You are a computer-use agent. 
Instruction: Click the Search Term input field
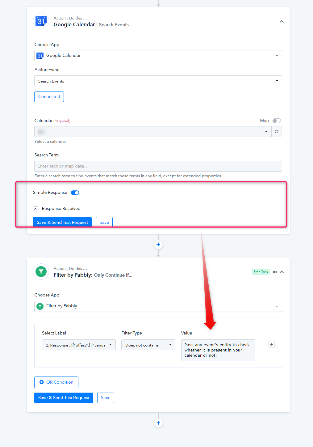click(158, 166)
